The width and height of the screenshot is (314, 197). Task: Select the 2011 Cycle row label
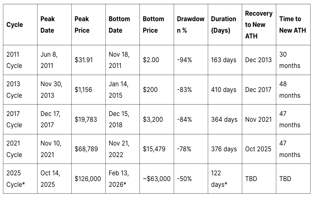click(14, 60)
